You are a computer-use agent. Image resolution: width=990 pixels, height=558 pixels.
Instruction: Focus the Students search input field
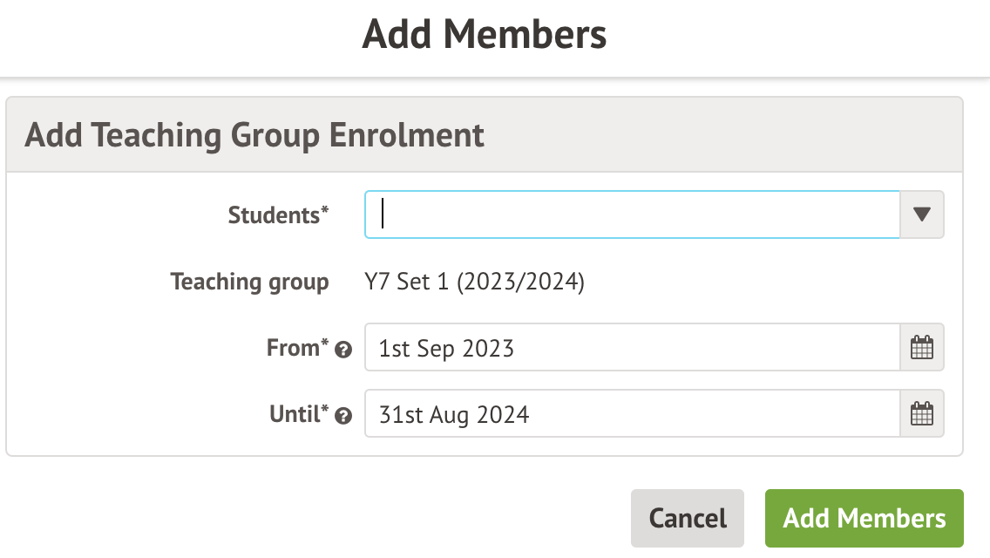click(632, 215)
